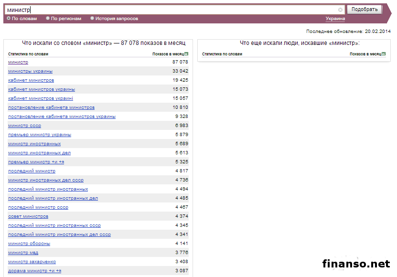Select the 'История запросов' radio button
This screenshot has height=277, width=397.
coord(92,19)
